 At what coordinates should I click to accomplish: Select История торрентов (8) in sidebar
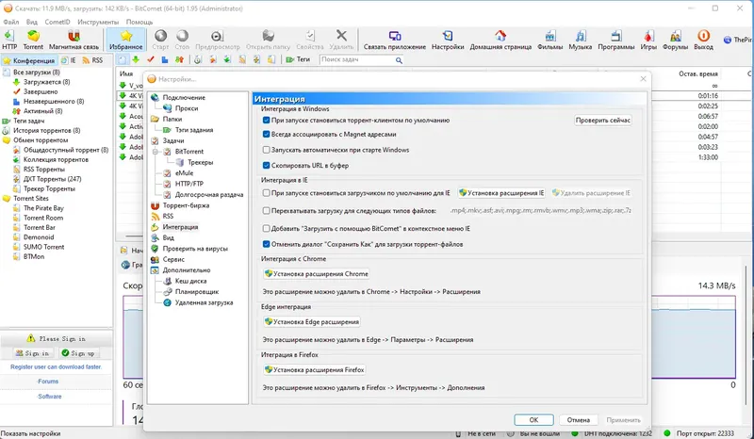tap(46, 130)
